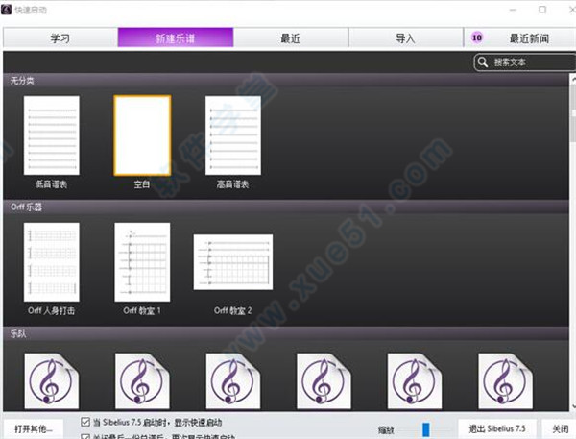Select the 空白 blank score template
The image size is (576, 439).
click(x=142, y=135)
